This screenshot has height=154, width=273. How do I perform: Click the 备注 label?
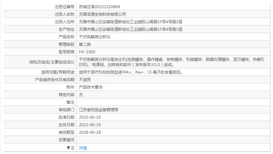pos(70,102)
